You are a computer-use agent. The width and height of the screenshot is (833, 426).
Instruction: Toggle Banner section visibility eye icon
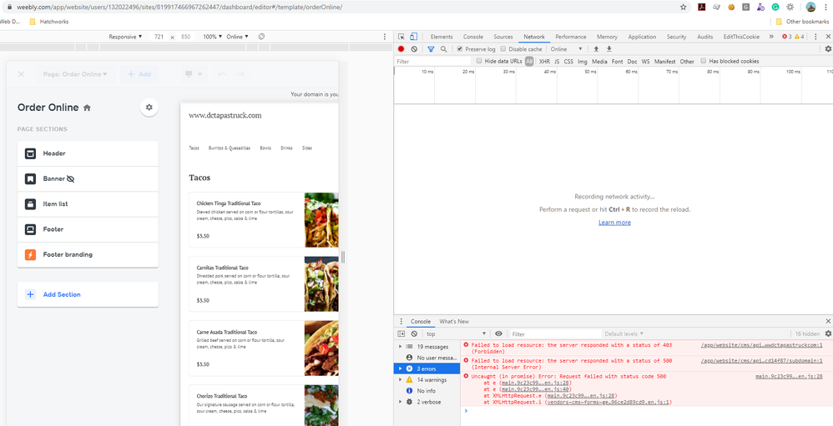tap(71, 179)
